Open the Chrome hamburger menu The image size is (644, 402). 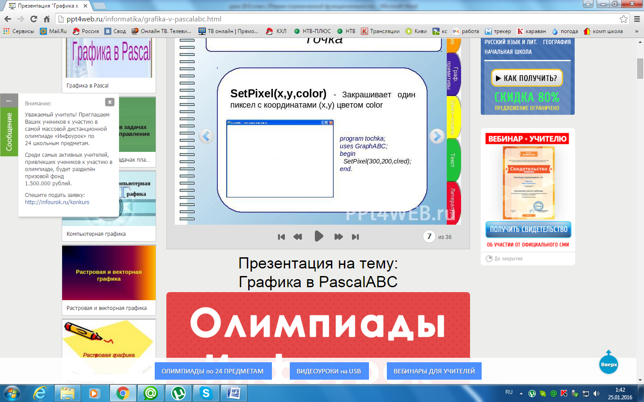[637, 19]
